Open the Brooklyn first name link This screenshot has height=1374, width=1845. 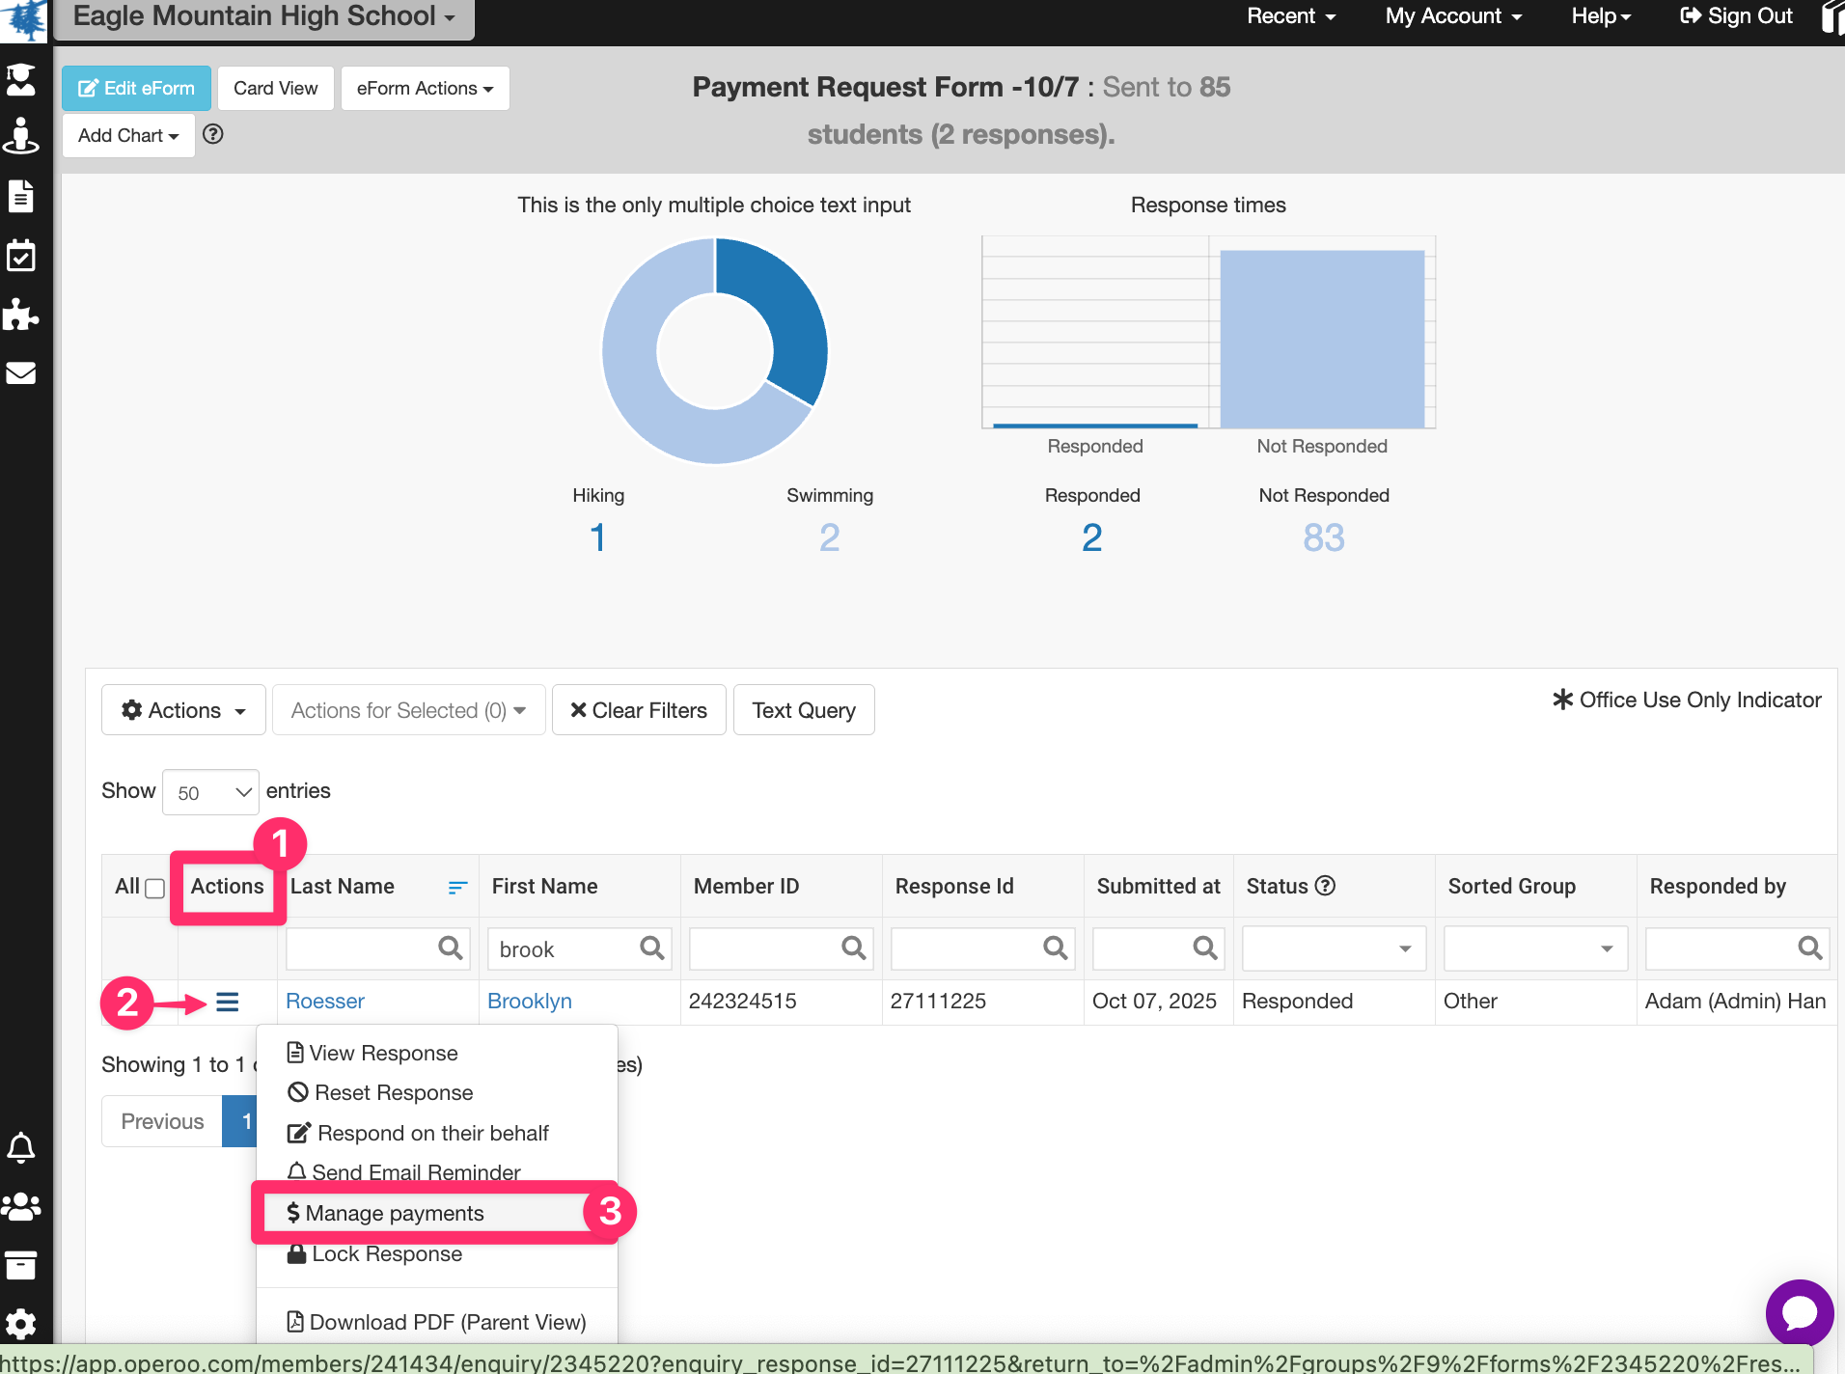[530, 1002]
